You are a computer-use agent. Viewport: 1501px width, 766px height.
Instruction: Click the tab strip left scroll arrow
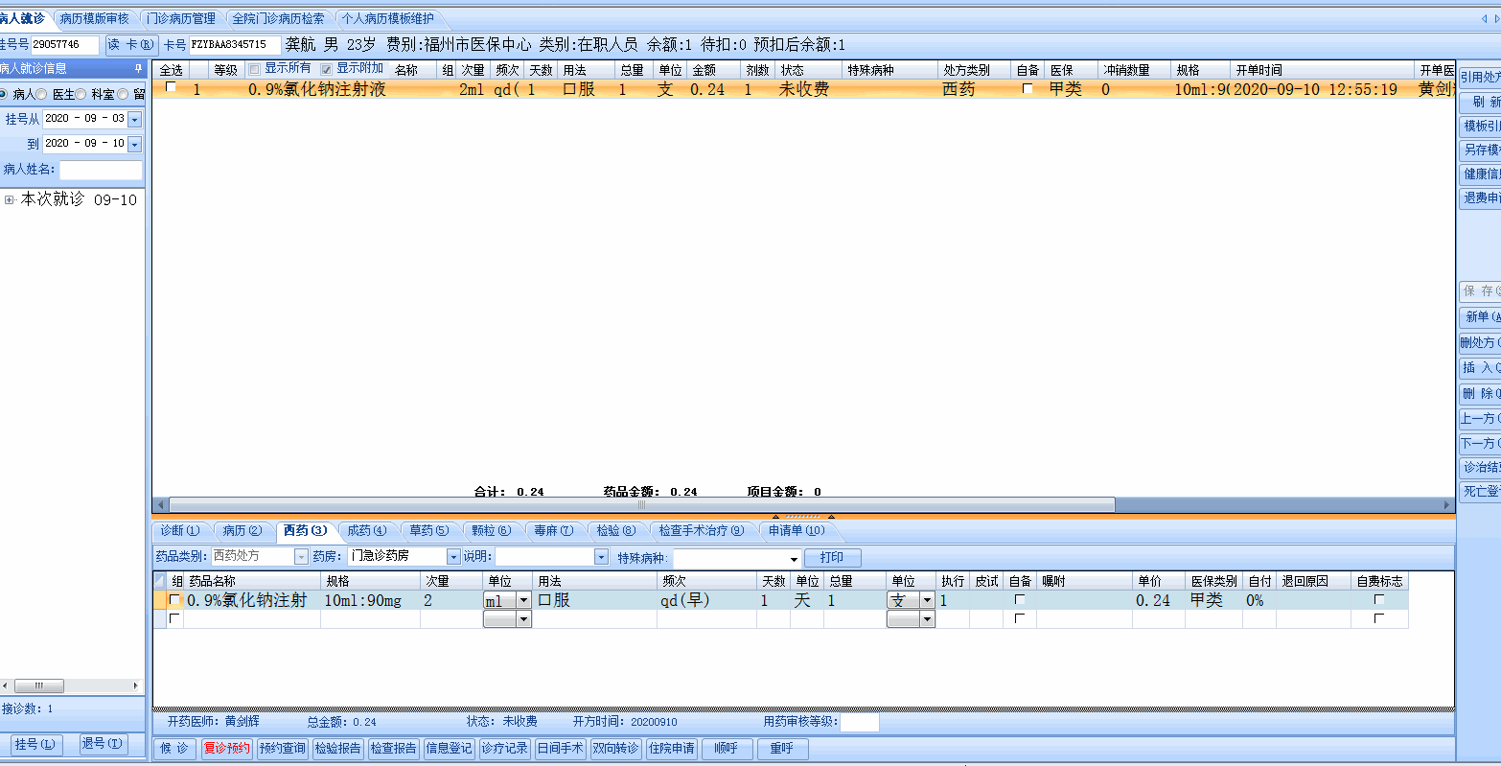[1485, 18]
